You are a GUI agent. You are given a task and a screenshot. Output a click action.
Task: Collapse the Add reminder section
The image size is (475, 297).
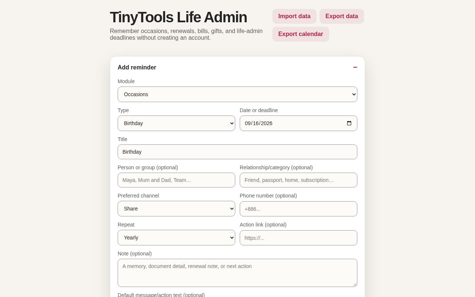tap(355, 67)
